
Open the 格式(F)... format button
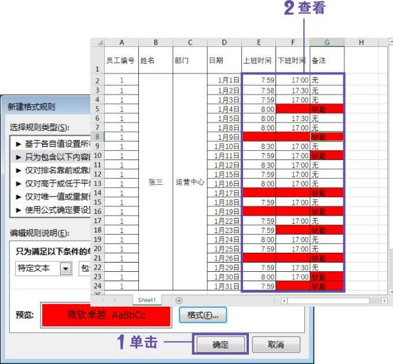coord(203,315)
